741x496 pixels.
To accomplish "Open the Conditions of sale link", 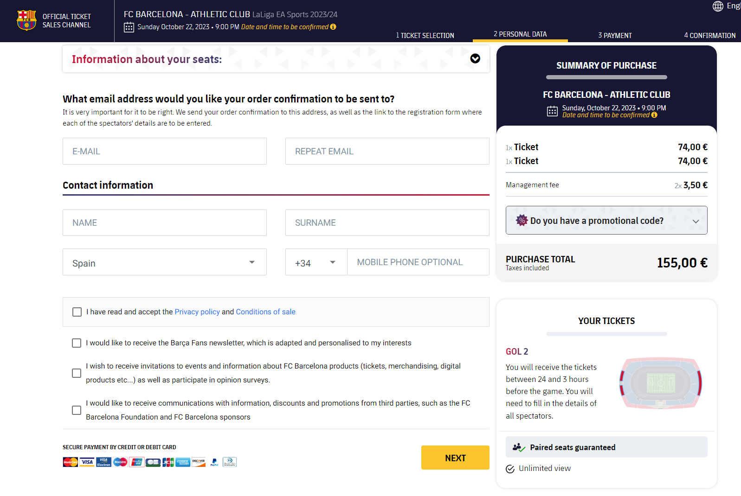I will click(x=265, y=312).
